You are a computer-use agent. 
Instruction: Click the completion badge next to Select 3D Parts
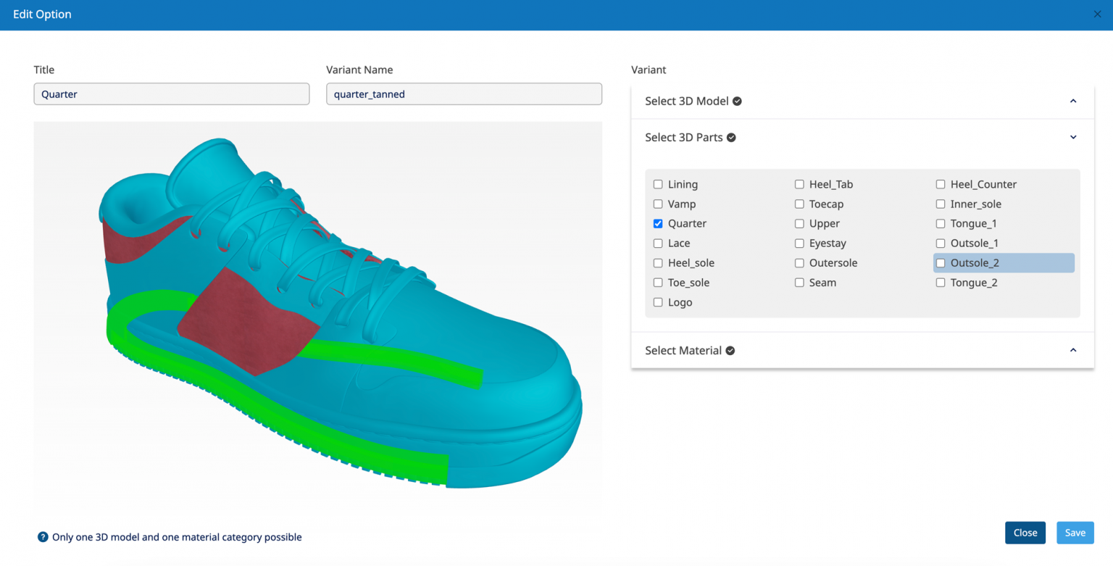730,137
